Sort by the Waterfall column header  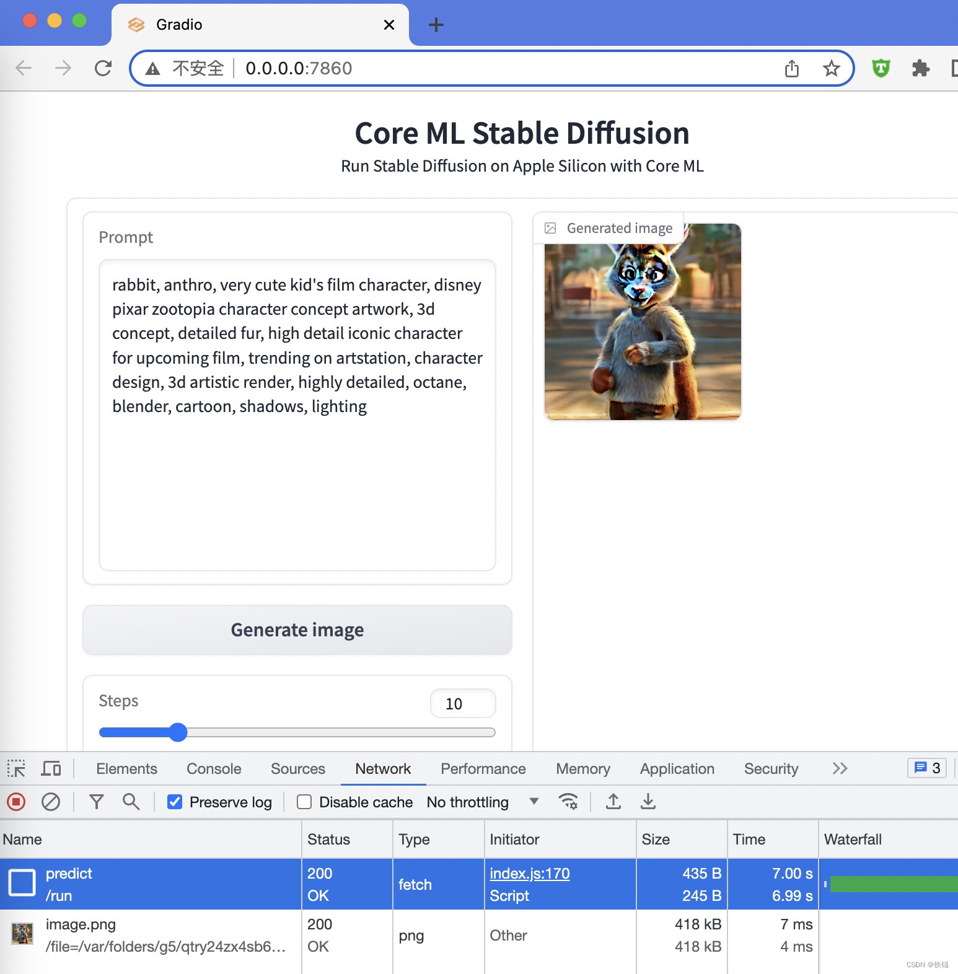coord(889,839)
